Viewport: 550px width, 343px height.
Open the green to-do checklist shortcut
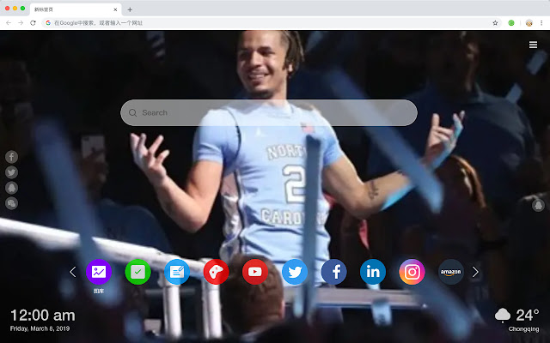(x=137, y=272)
